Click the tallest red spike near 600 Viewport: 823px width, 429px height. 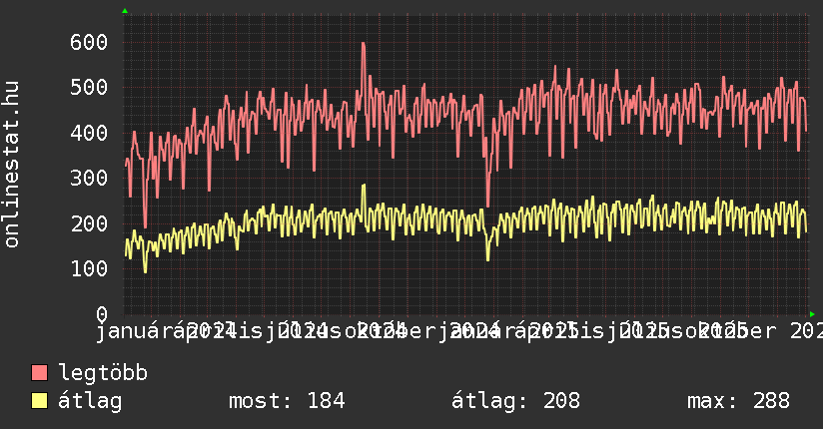(x=363, y=44)
